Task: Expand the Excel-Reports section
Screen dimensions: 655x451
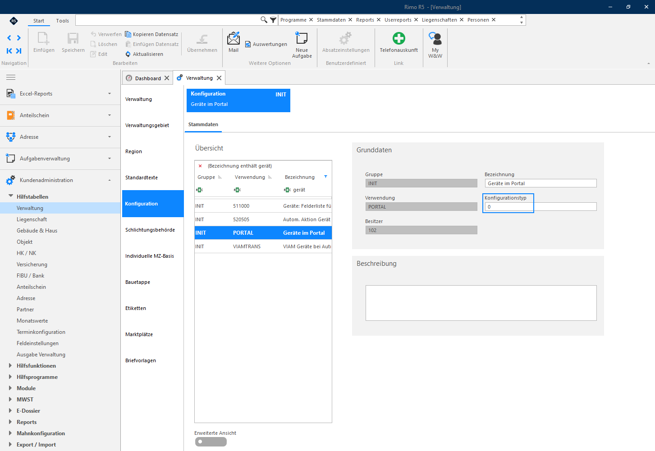Action: point(60,94)
